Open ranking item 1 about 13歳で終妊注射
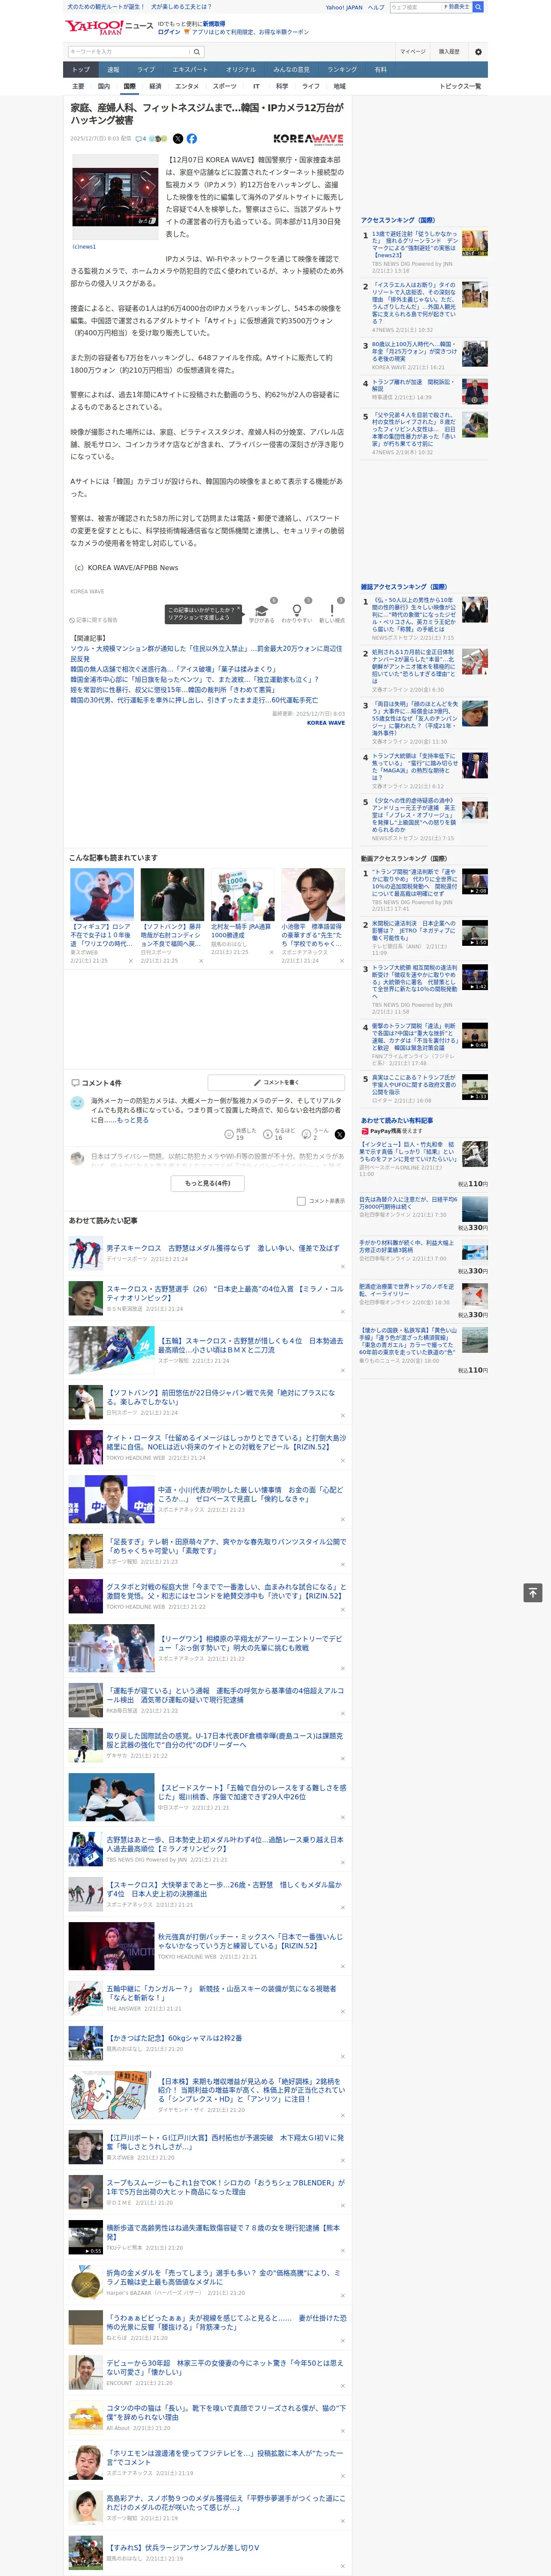 click(415, 245)
